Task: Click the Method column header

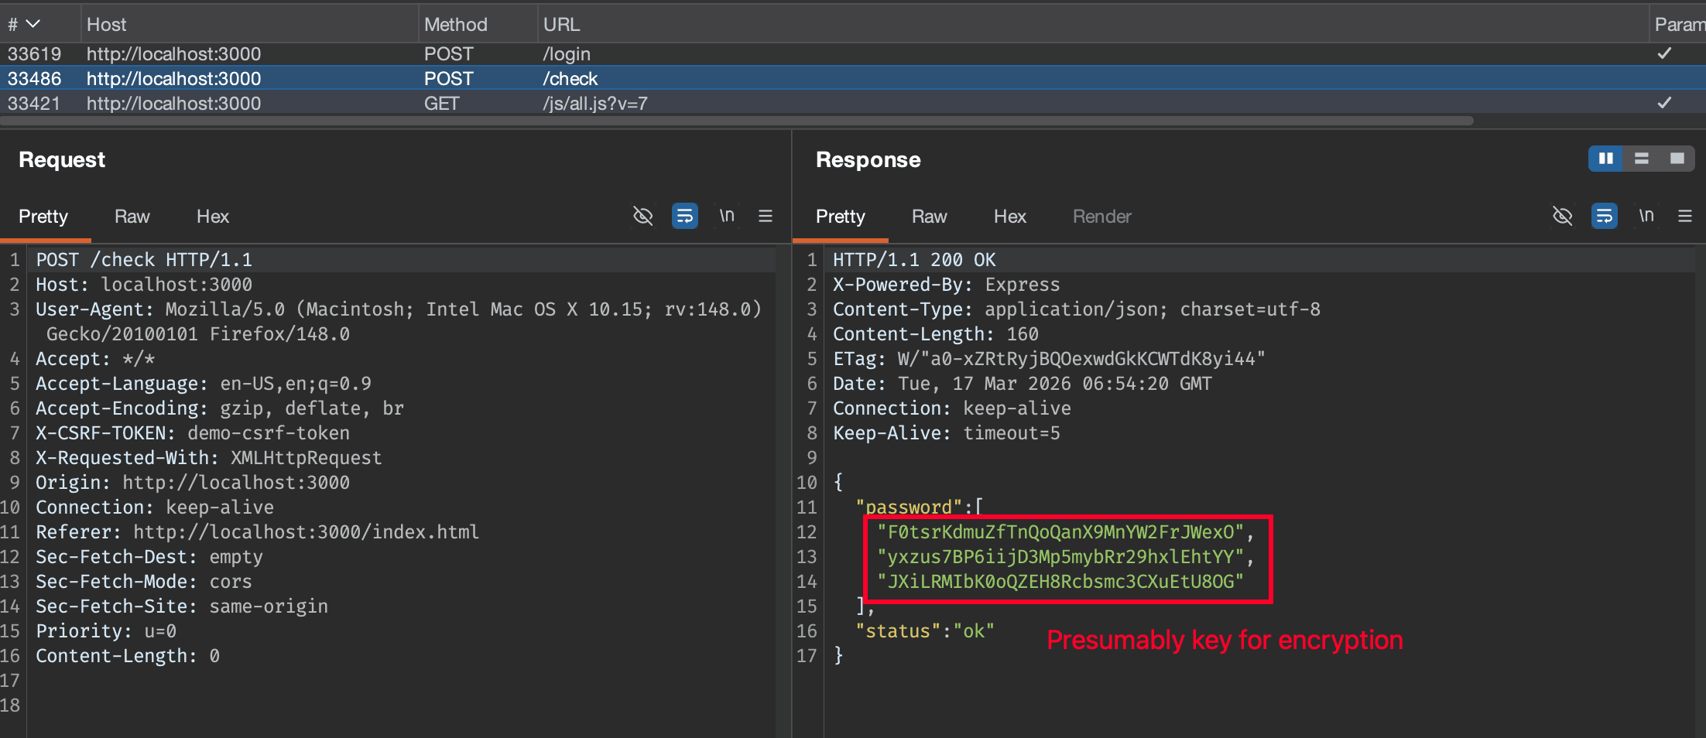Action: coord(457,23)
